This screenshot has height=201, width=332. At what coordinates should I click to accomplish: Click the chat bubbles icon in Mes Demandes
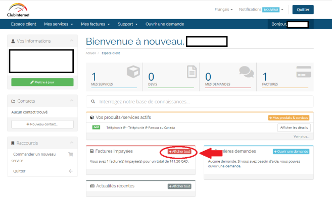click(x=247, y=72)
